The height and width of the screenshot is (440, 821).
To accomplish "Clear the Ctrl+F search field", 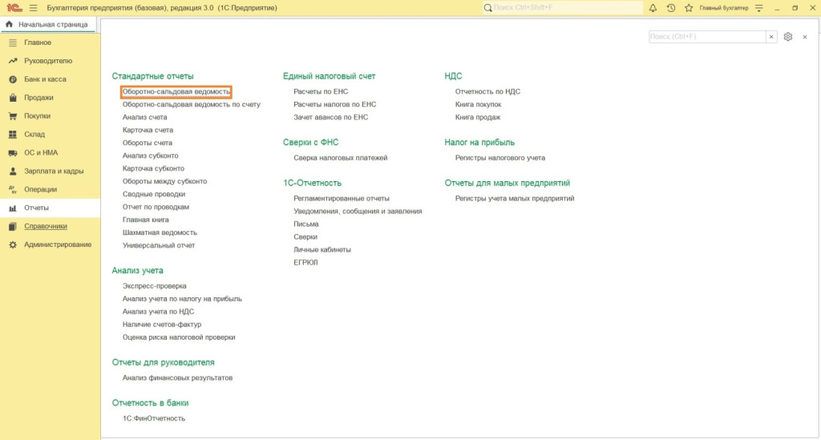I will 770,37.
